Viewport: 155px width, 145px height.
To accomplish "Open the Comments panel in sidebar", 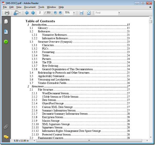I will [x=6, y=137].
